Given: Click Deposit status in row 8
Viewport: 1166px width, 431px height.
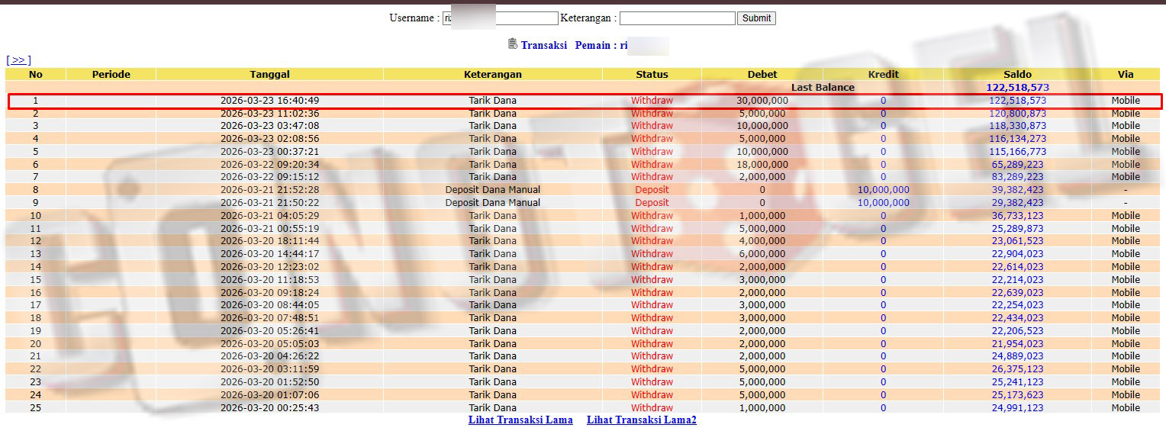Looking at the screenshot, I should (x=652, y=190).
